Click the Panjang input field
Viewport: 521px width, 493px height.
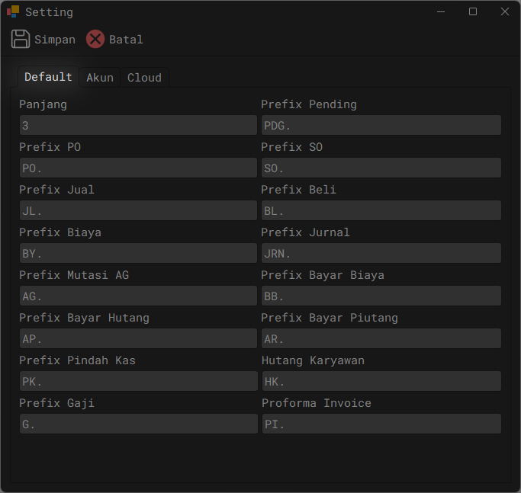coord(138,125)
